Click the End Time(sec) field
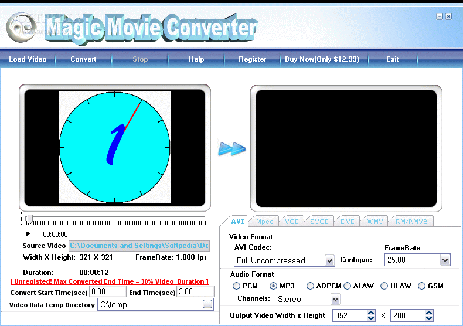 click(x=195, y=292)
